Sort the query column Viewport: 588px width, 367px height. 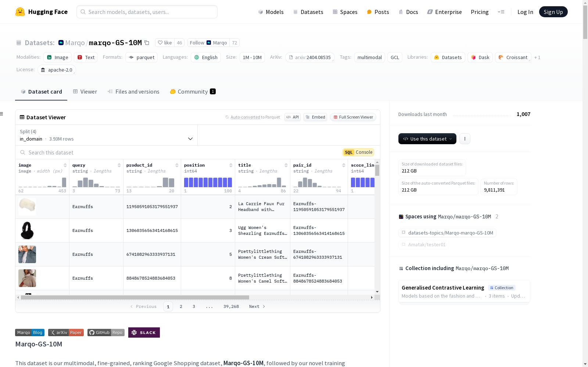119,165
